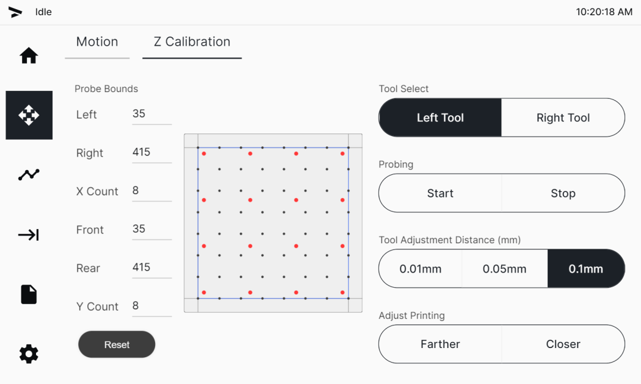Stop probing
Viewport: 641px width, 384px height.
(x=563, y=193)
